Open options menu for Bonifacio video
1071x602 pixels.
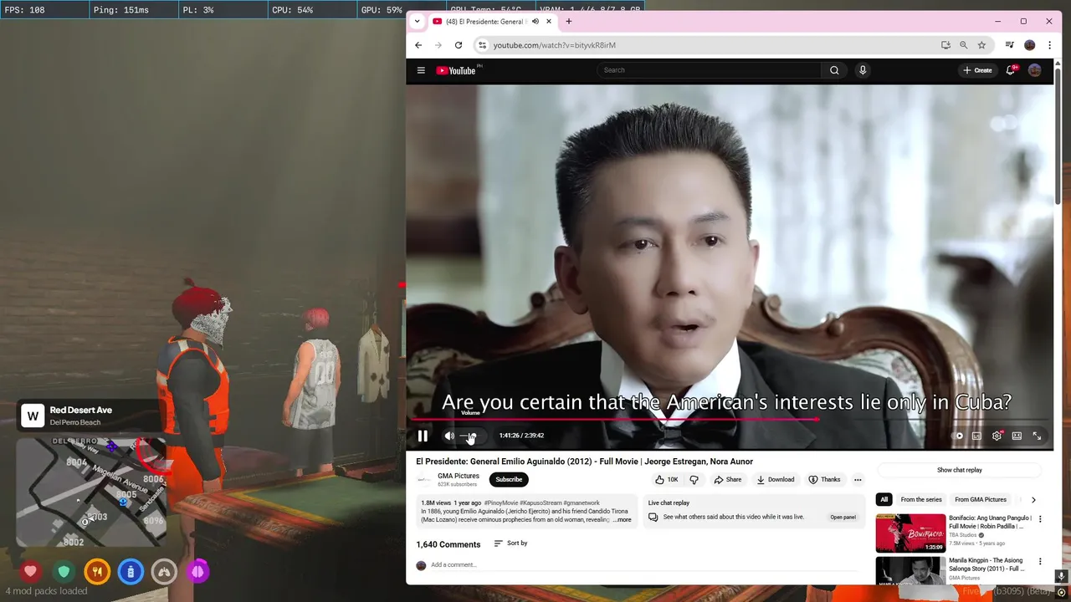(x=1040, y=519)
